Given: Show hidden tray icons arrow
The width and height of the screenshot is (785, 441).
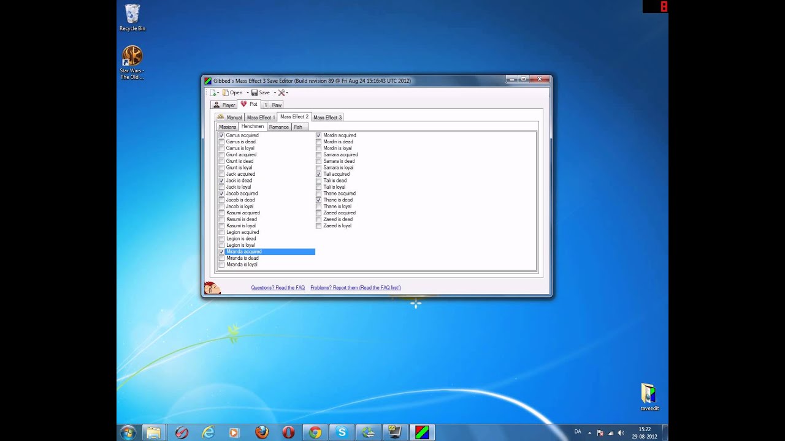Looking at the screenshot, I should pos(589,432).
